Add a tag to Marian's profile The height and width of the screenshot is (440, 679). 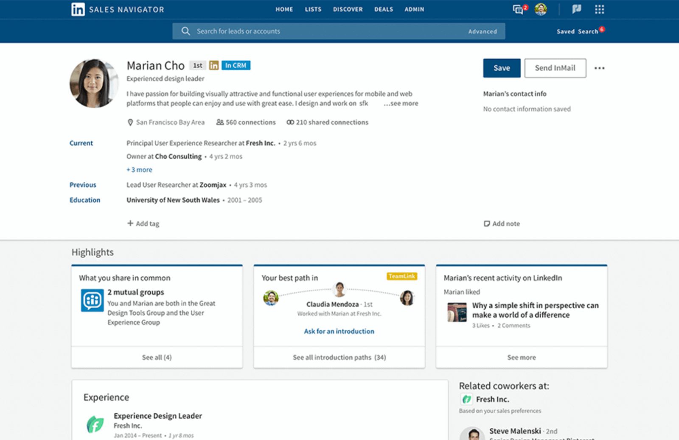[x=143, y=223]
